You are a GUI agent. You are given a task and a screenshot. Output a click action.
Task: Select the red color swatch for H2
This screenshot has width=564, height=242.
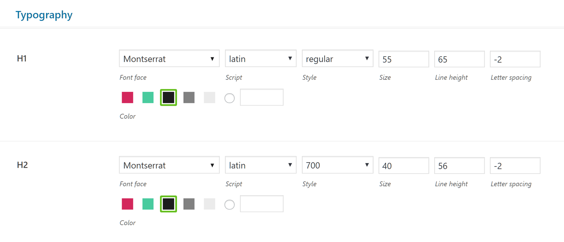pyautogui.click(x=127, y=204)
